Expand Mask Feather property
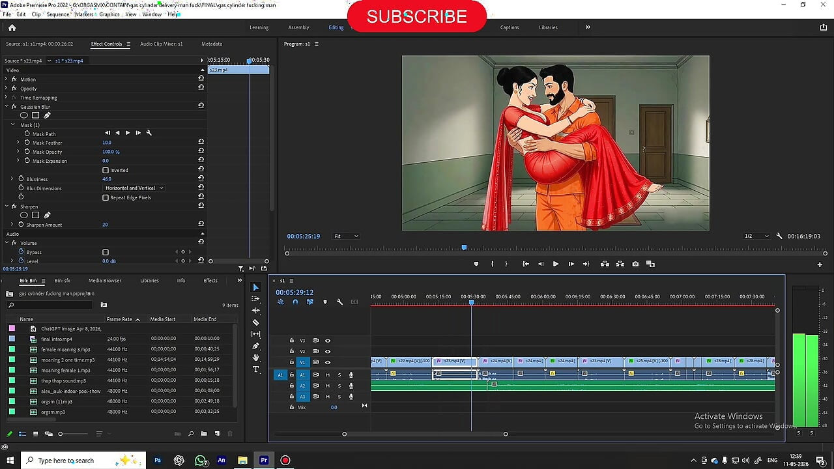 coord(18,142)
